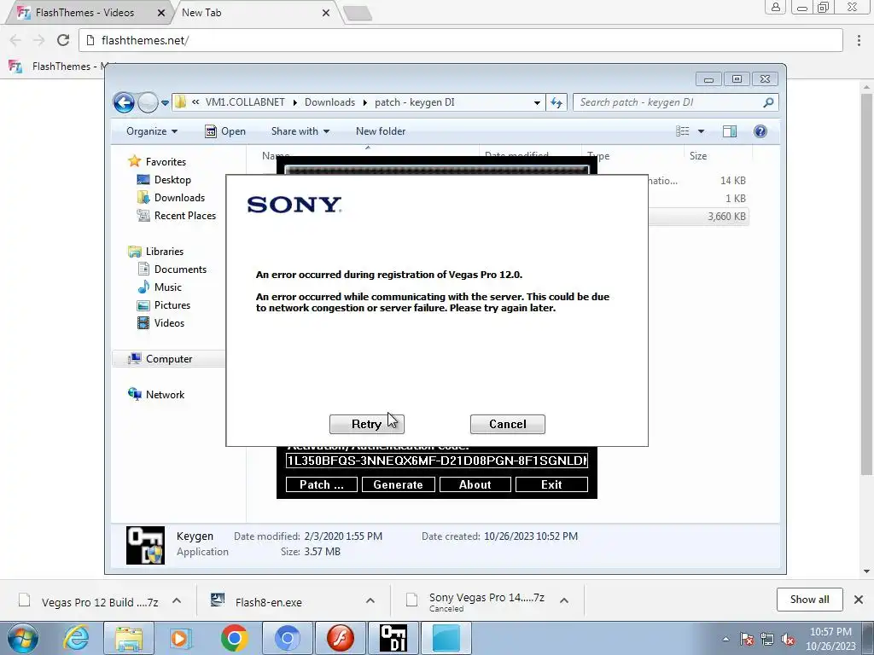
Task: Click the Downloads breadcrumb in address bar
Action: click(x=329, y=102)
